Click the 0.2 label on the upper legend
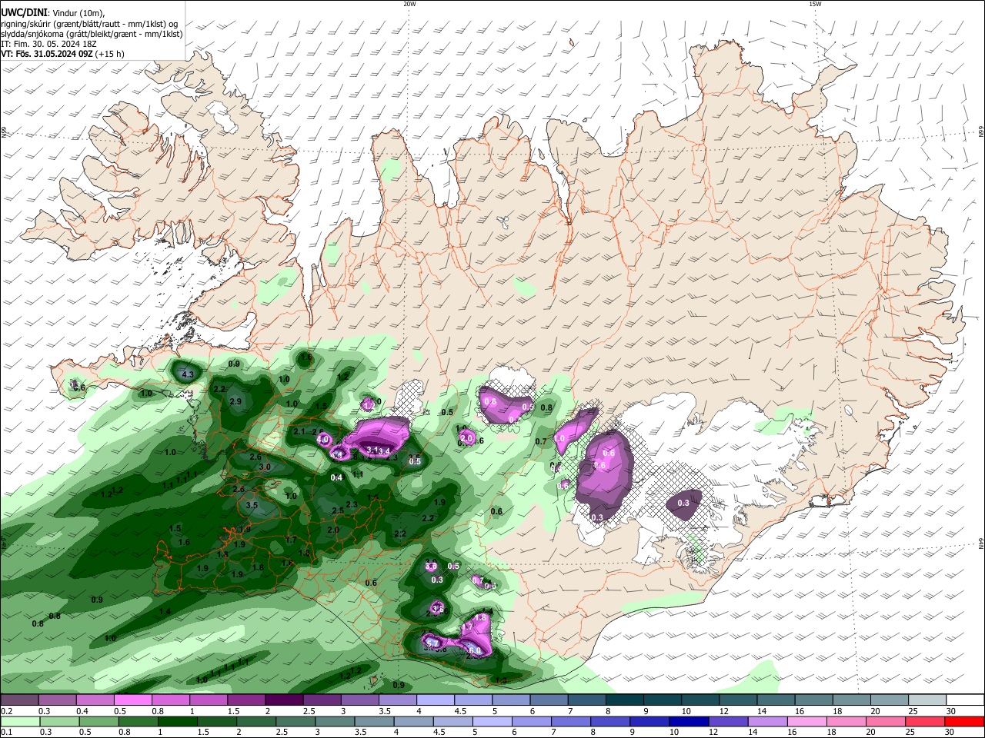The height and width of the screenshot is (738, 985). pos(6,711)
